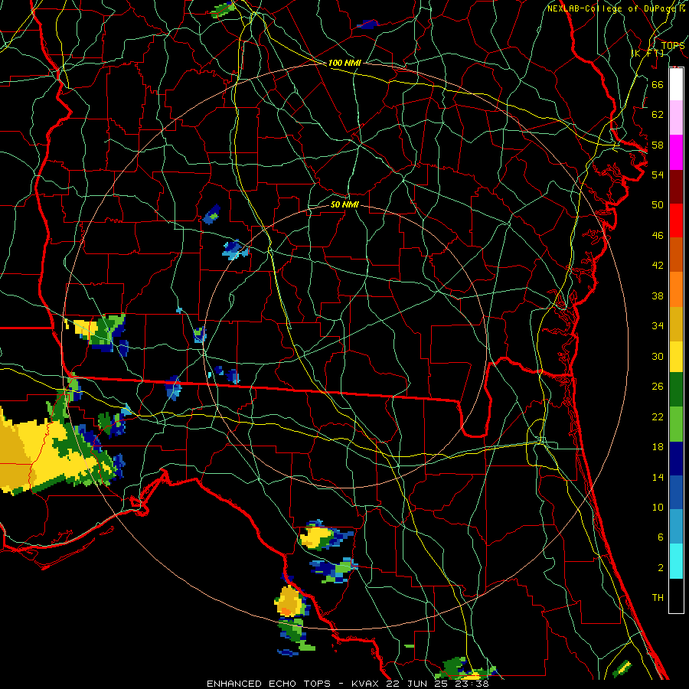Click the legend value "34"
The height and width of the screenshot is (689, 689).
click(x=658, y=326)
